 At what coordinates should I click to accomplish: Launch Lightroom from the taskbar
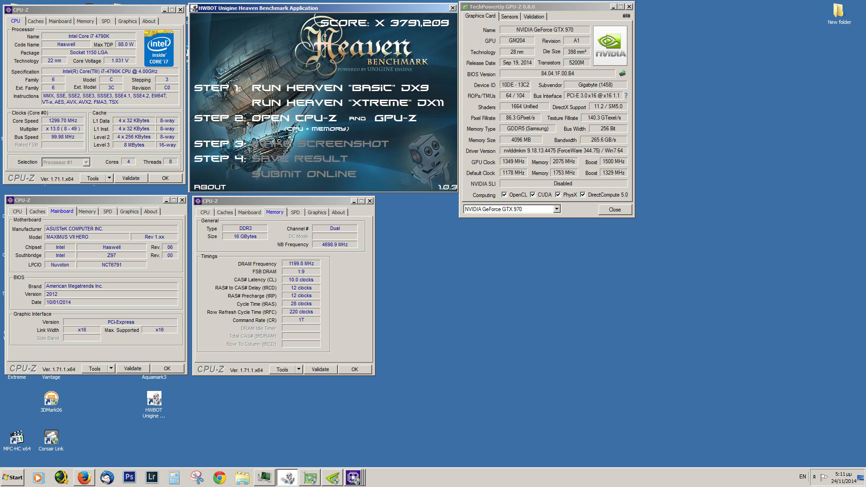click(x=152, y=477)
